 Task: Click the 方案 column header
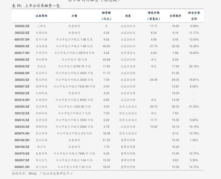coord(74,16)
